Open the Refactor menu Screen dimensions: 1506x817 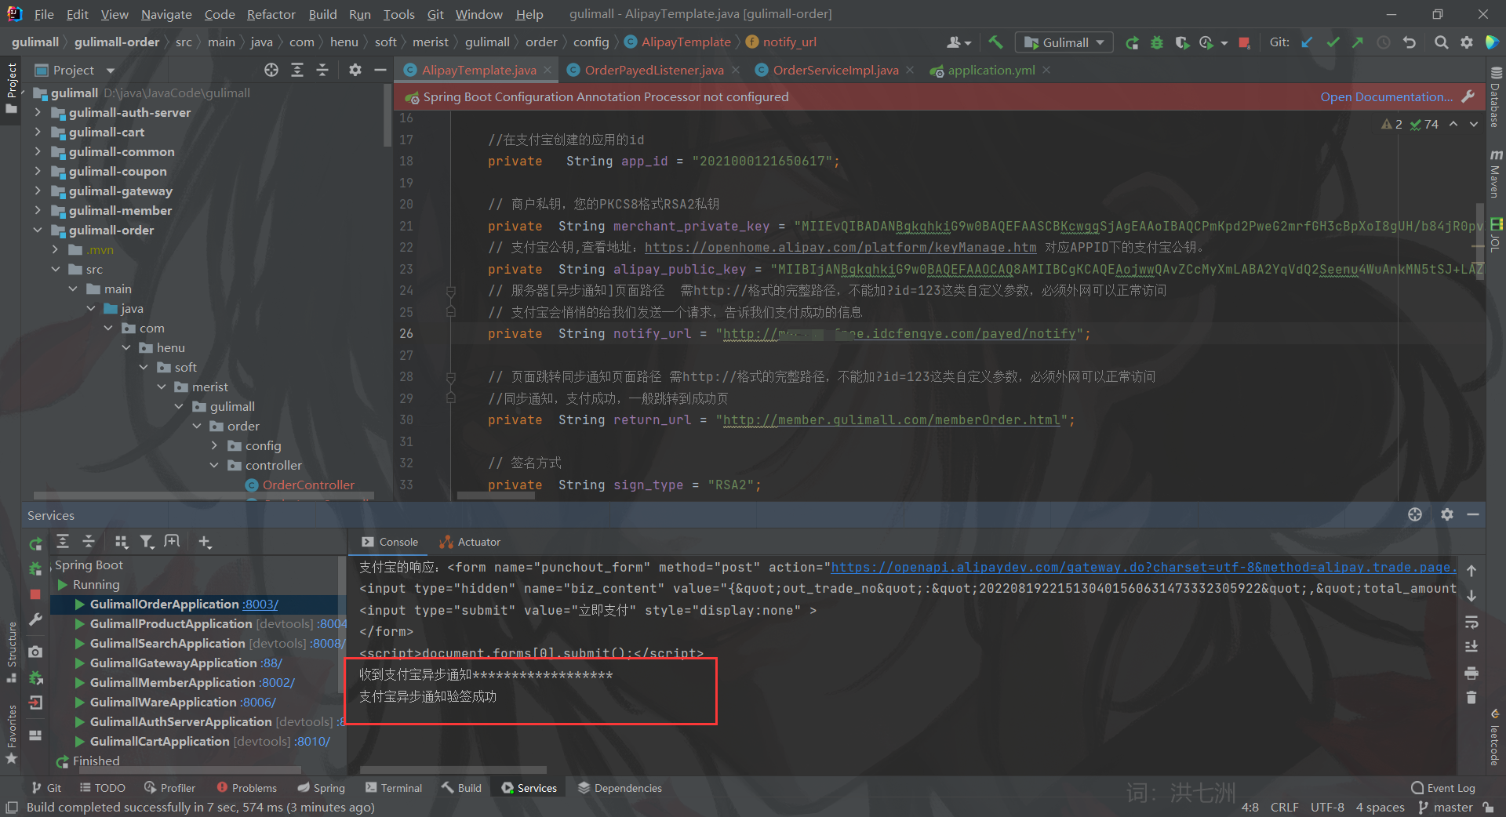271,14
